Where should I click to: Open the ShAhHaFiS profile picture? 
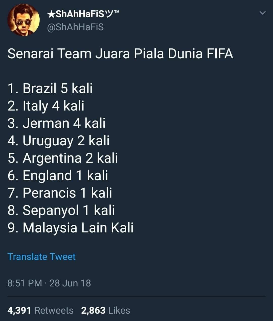click(x=24, y=20)
